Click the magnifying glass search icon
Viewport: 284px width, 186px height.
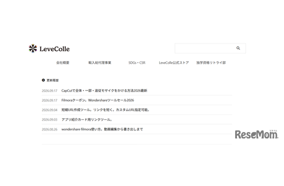coord(238,48)
